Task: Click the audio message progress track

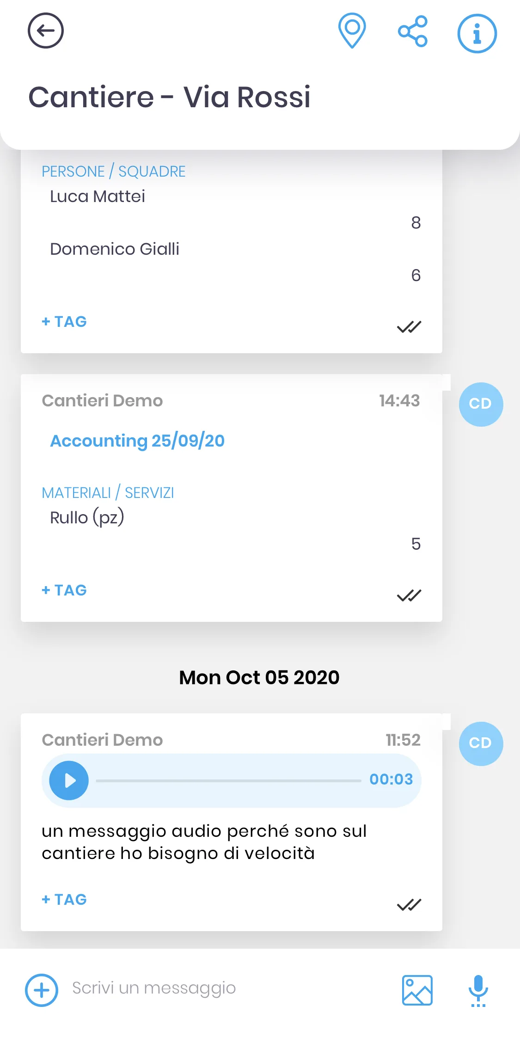Action: coord(228,780)
